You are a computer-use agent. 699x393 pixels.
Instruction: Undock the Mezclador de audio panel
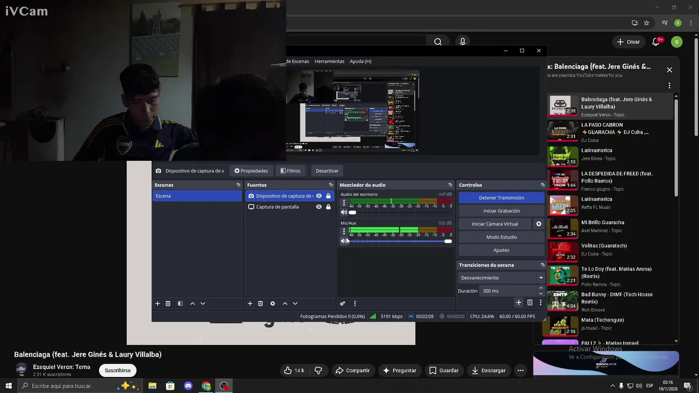pos(450,185)
